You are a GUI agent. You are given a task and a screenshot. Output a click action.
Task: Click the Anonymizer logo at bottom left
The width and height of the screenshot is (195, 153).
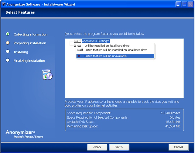(x=21, y=134)
